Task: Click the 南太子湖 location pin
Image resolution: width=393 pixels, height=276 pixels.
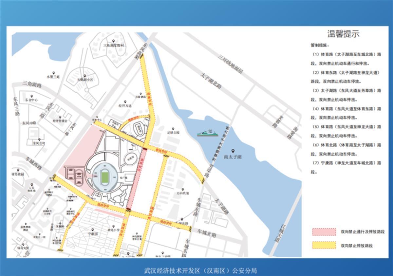Action: 233,151
